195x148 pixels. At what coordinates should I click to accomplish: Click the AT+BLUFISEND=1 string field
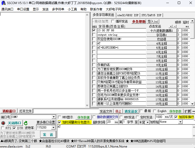pyautogui.click(x=121, y=48)
